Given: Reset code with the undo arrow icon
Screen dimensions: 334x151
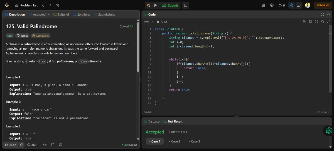Looking at the screenshot, I should 322,22.
